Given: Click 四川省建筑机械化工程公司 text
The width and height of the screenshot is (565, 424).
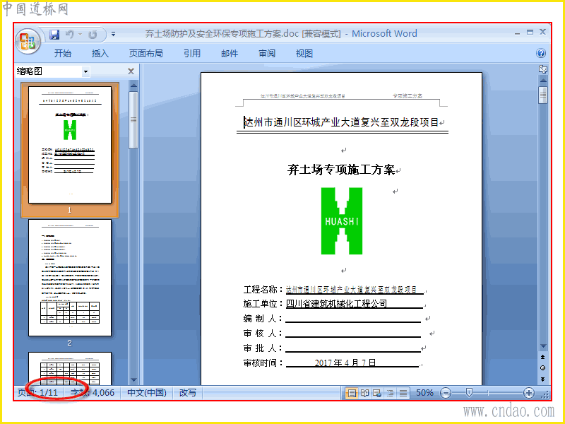Looking at the screenshot, I should [337, 304].
